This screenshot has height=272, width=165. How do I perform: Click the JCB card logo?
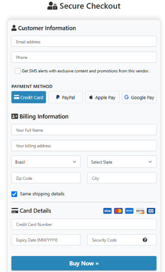pos(151,211)
